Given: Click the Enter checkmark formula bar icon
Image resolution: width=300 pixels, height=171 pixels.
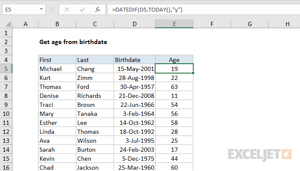Looking at the screenshot, I should (x=82, y=9).
